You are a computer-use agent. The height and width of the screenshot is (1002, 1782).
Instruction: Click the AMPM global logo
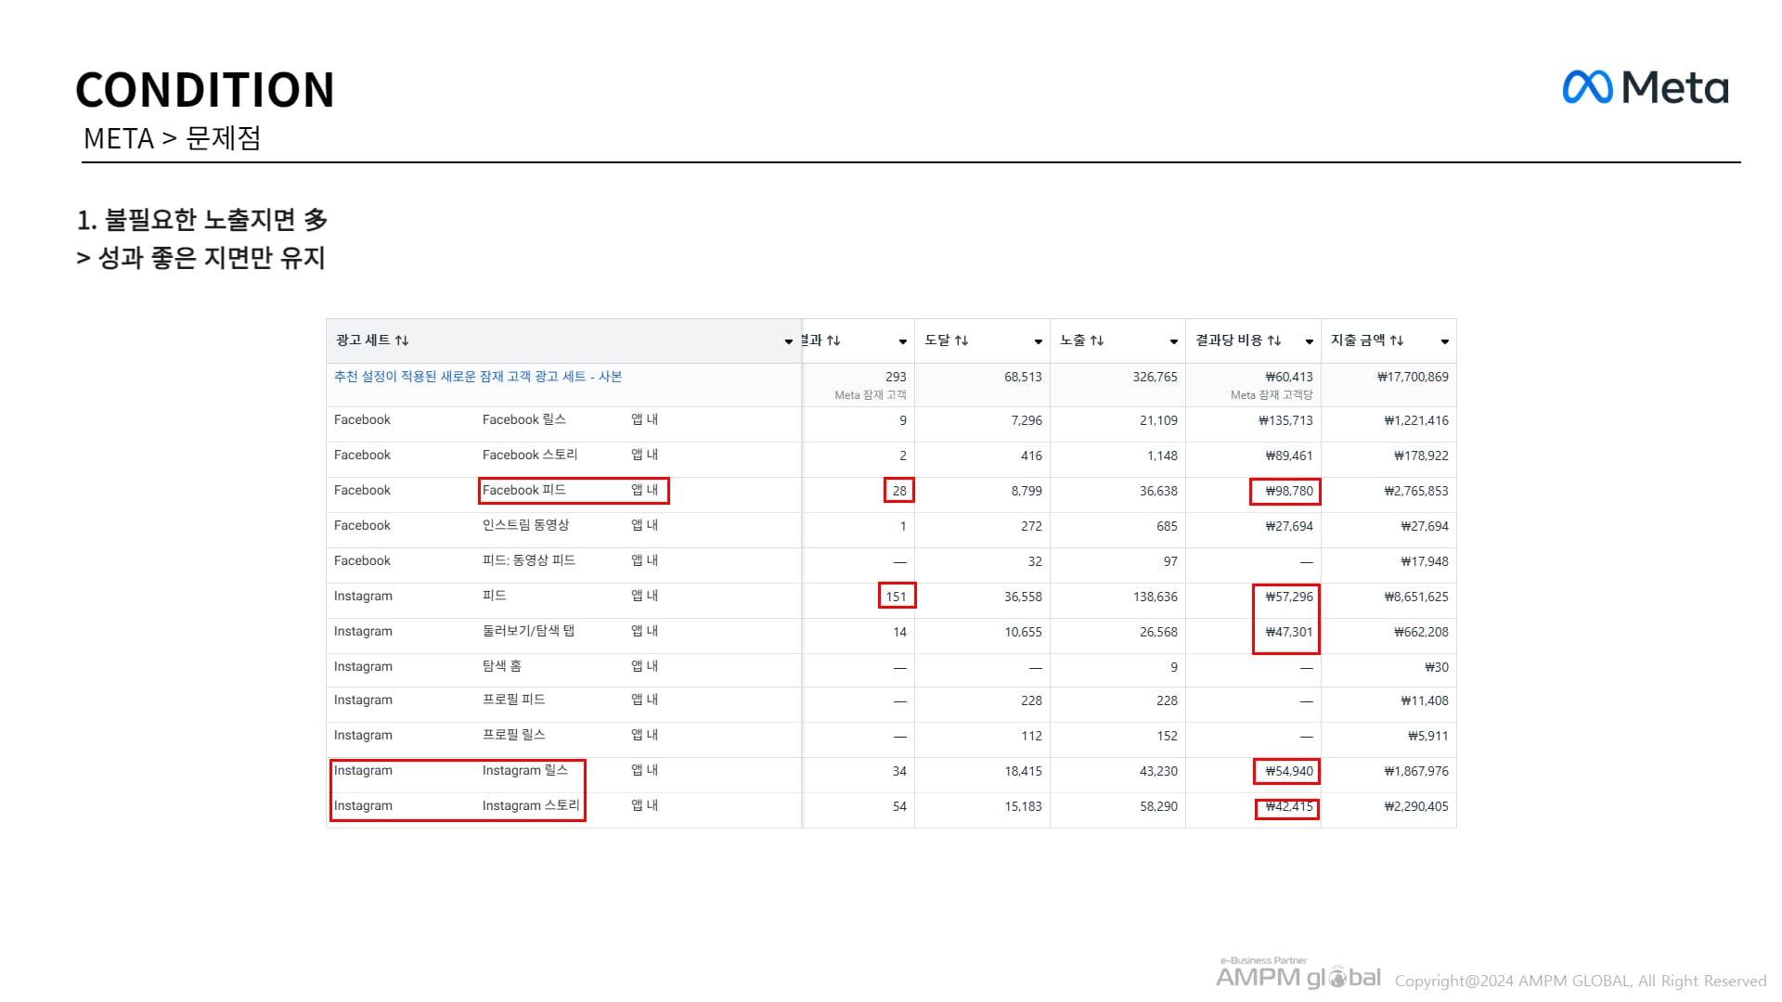point(1298,974)
